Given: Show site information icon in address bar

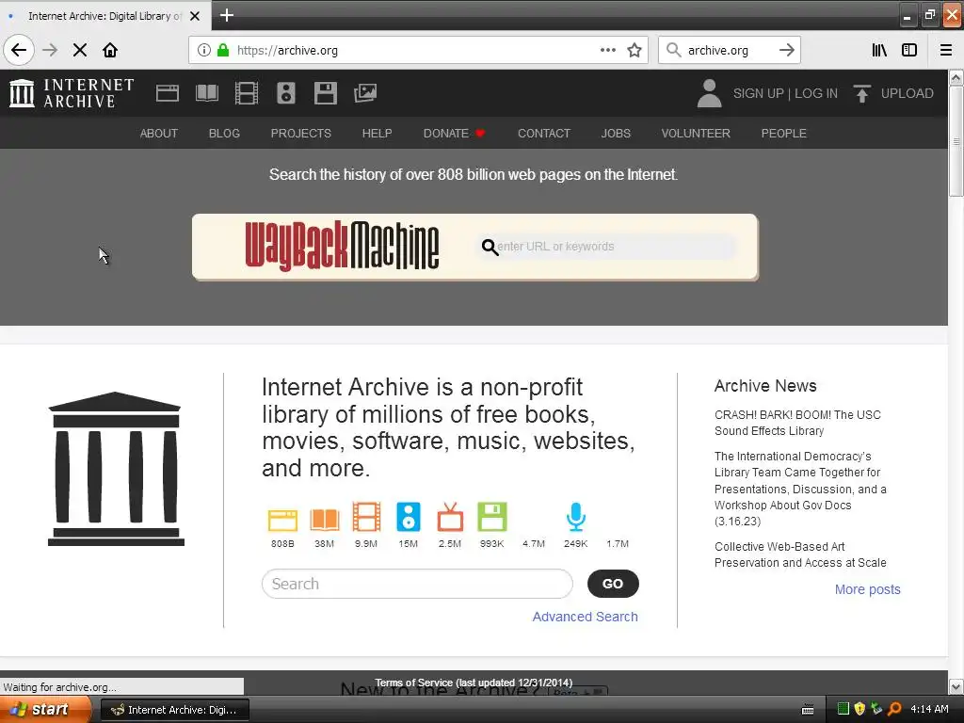Looking at the screenshot, I should [x=204, y=50].
